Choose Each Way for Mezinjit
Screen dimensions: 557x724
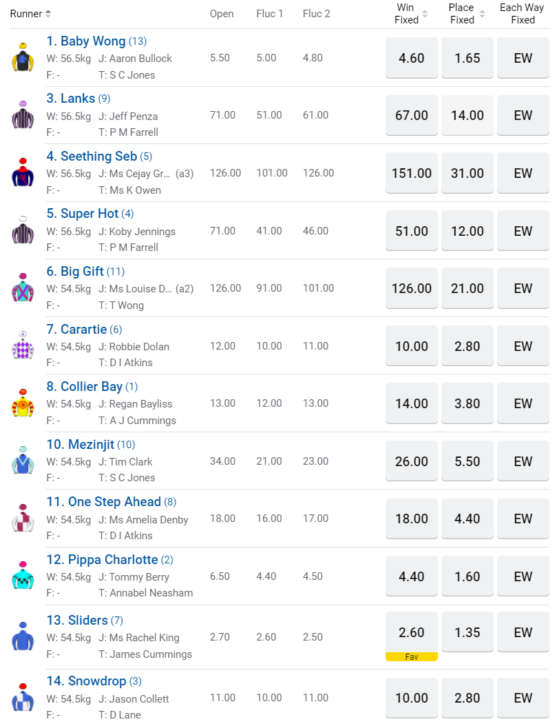[523, 461]
